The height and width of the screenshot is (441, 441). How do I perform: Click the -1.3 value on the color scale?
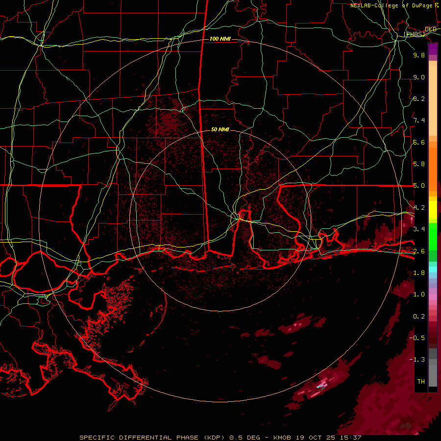pos(417,360)
